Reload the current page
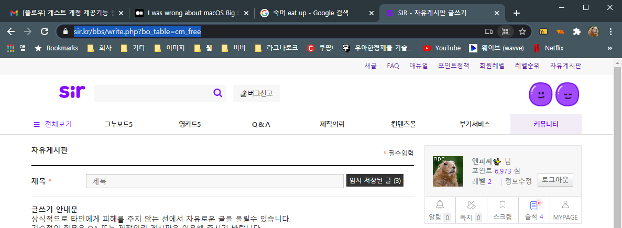The image size is (622, 228). [45, 31]
